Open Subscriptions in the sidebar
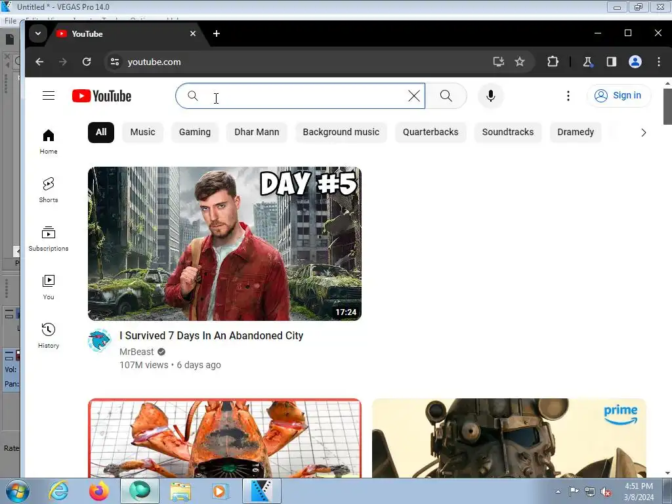 pyautogui.click(x=49, y=239)
